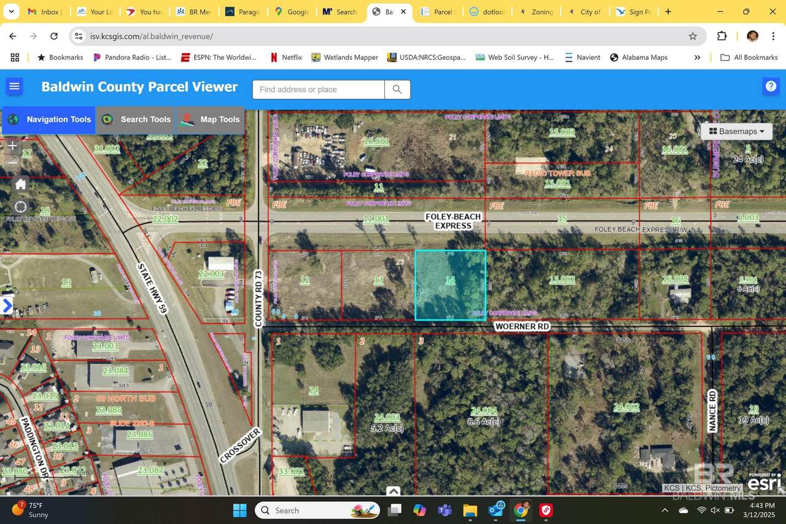
Task: Click the Find address or place field
Action: click(x=318, y=90)
